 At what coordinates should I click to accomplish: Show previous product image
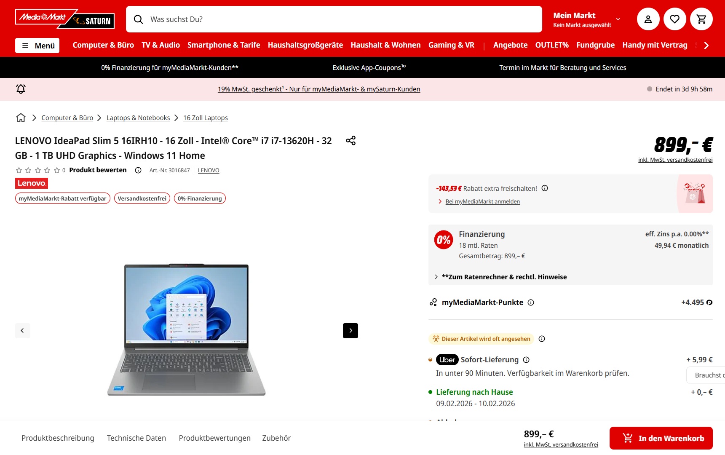(x=22, y=331)
